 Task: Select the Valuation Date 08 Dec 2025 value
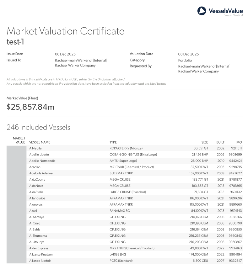coord(188,54)
